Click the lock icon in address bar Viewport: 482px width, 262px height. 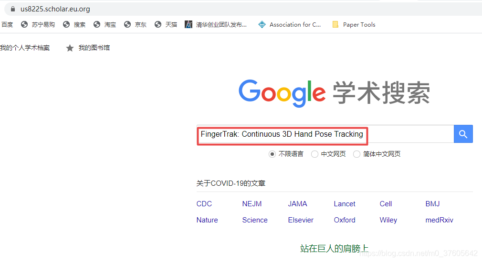13,9
